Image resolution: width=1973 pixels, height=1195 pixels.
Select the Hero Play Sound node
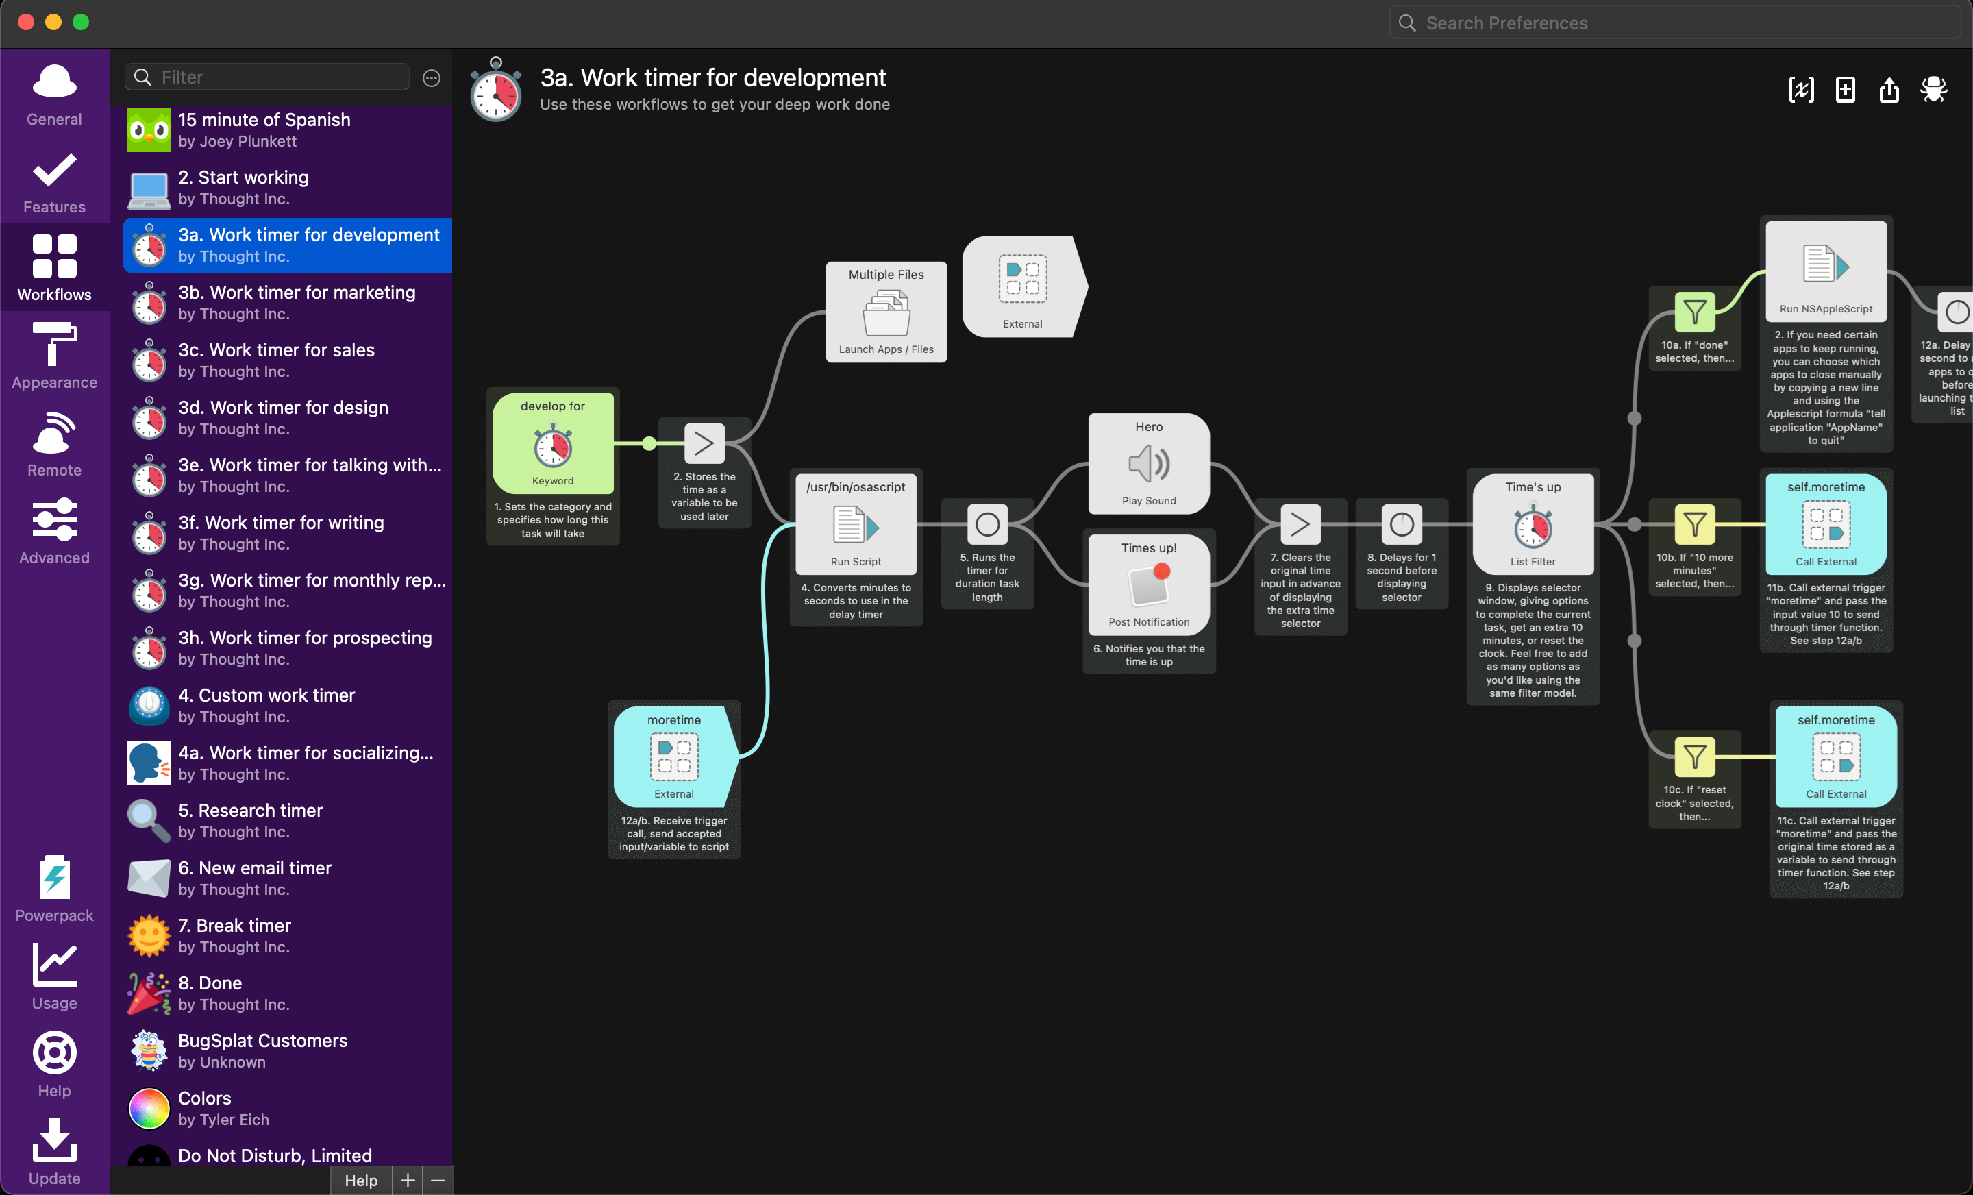[1147, 463]
